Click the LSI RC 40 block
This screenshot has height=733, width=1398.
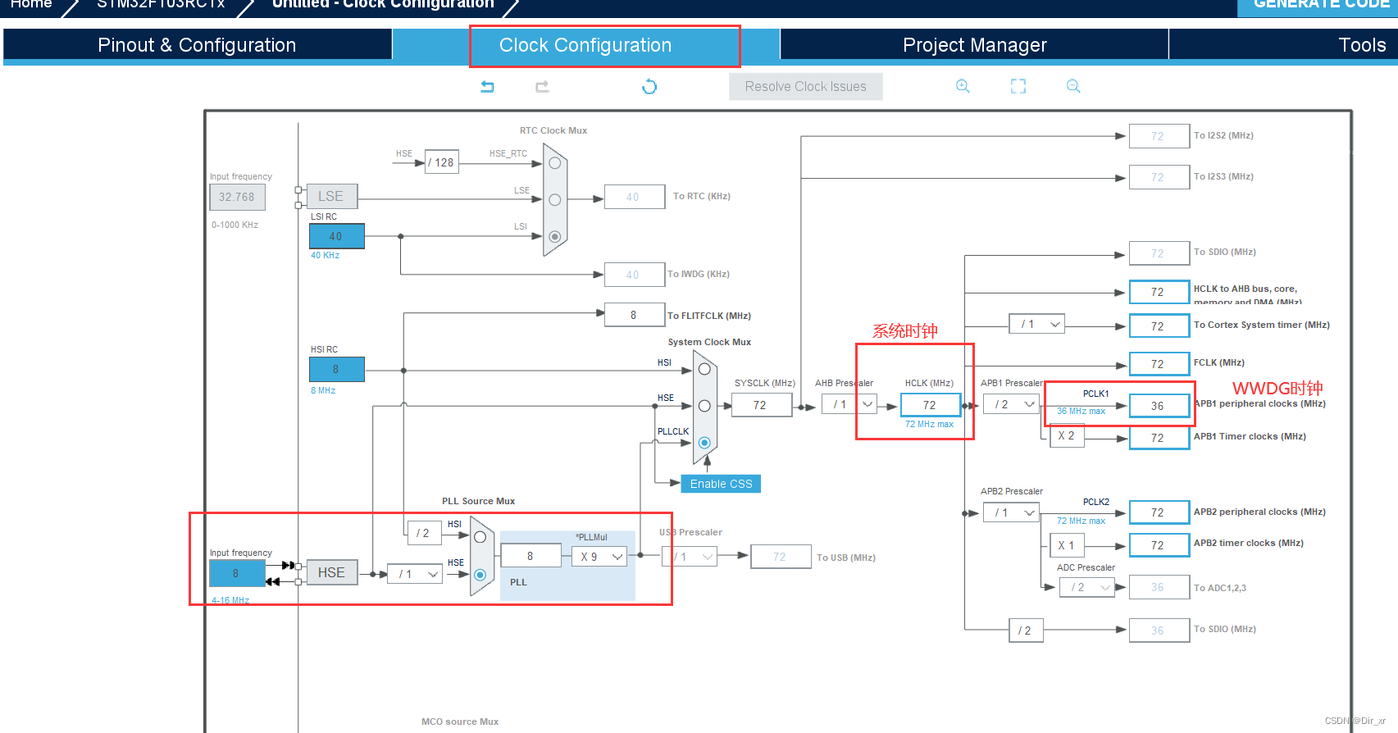coord(336,236)
